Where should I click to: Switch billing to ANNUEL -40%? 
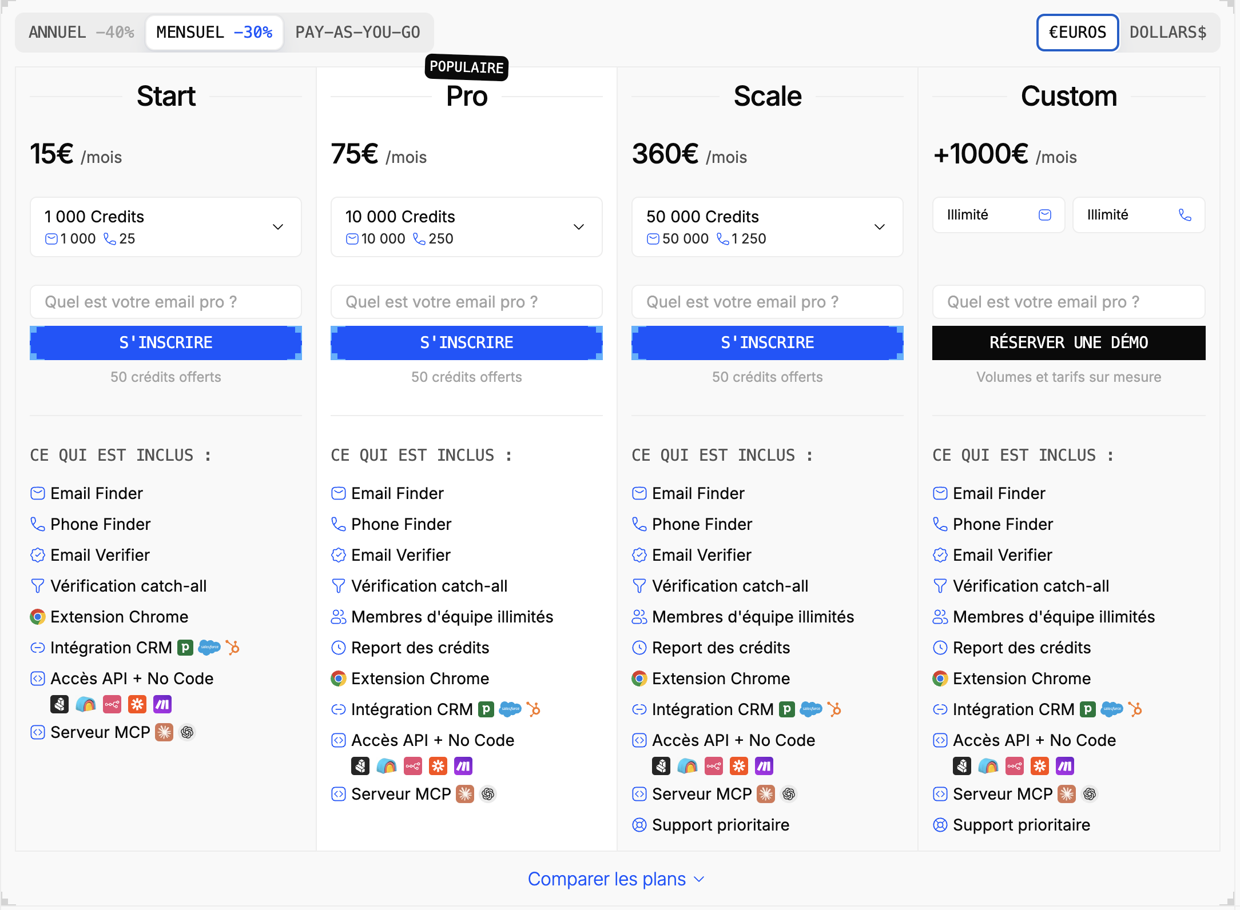pos(81,33)
